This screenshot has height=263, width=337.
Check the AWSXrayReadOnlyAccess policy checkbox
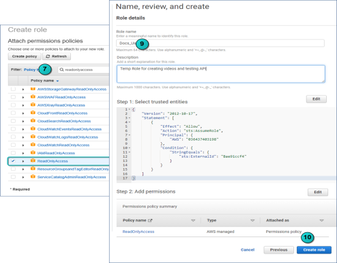tap(13, 105)
